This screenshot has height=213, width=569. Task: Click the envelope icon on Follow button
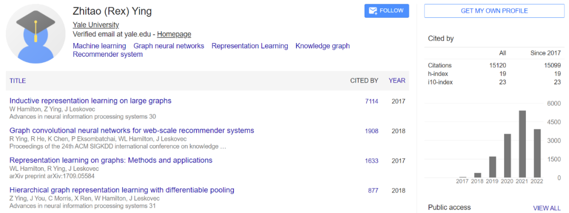point(373,11)
